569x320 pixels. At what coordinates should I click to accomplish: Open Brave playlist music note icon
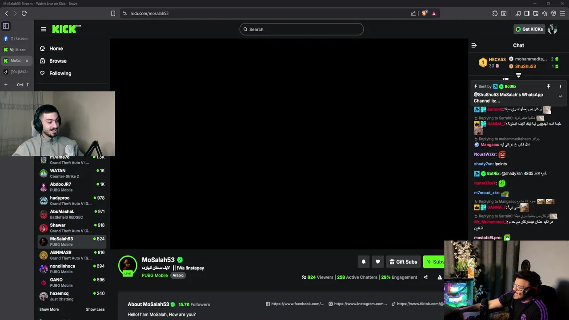tap(518, 13)
